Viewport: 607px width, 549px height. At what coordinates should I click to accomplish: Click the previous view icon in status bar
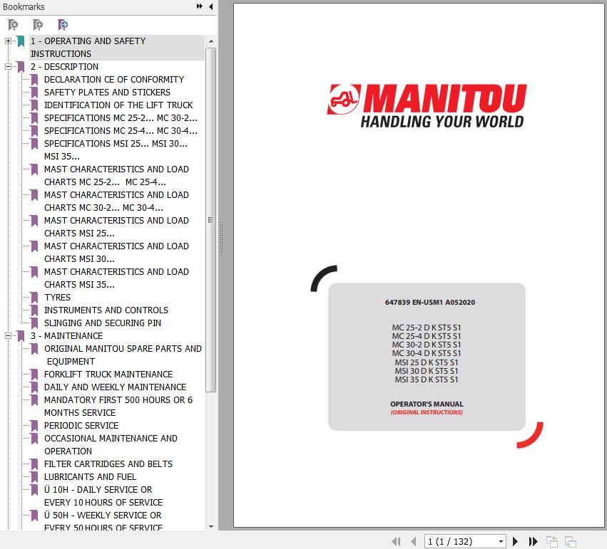coord(551,542)
